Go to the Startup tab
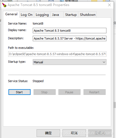This screenshot has width=116, height=138. 71,15
